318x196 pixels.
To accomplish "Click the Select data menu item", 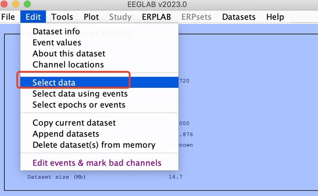I will [54, 83].
